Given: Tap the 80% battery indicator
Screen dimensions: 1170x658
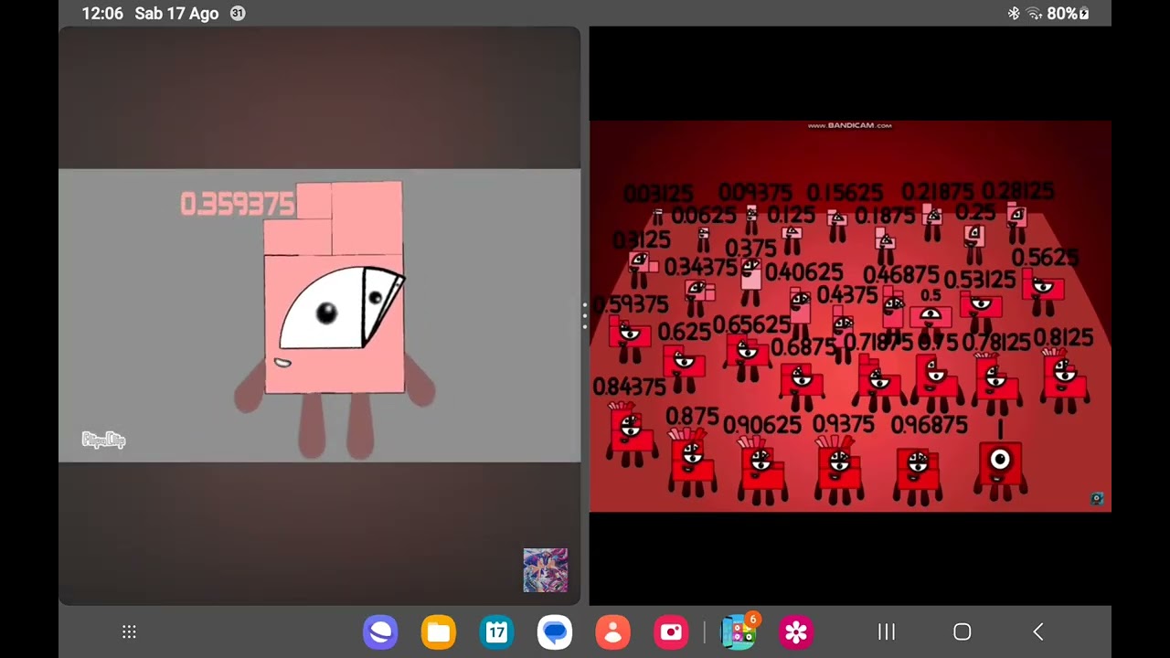Looking at the screenshot, I should click(x=1068, y=14).
